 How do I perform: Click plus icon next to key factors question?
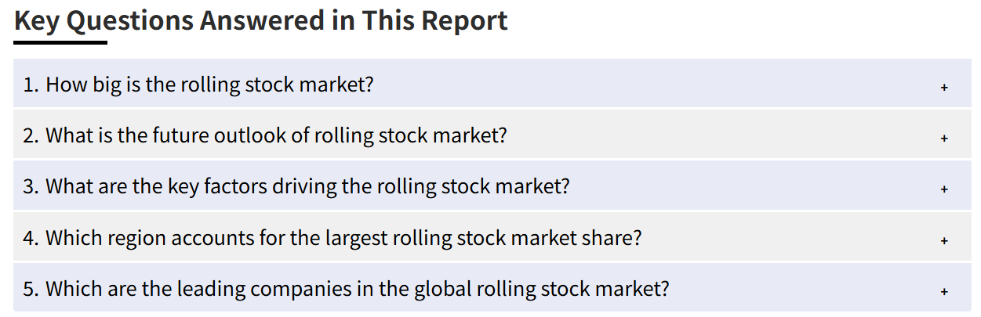click(x=944, y=189)
